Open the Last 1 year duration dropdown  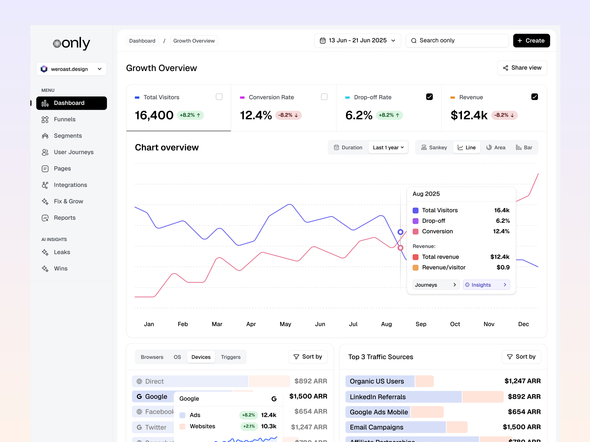(x=388, y=148)
